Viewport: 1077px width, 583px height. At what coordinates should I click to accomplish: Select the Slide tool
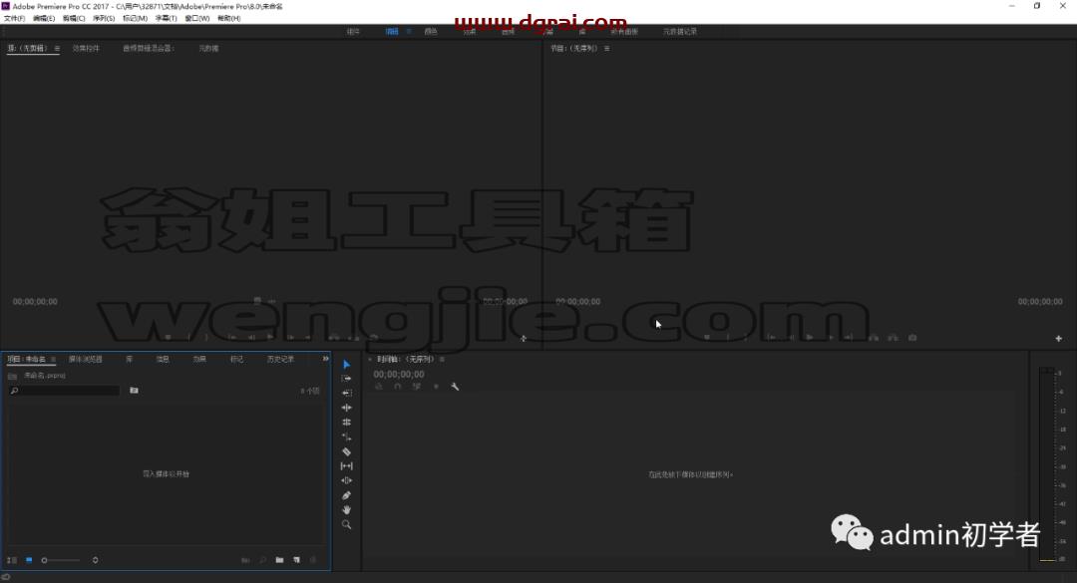pyautogui.click(x=346, y=480)
